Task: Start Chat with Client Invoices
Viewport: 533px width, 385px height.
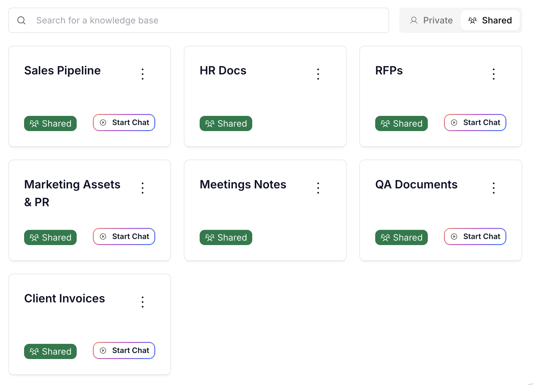Action: click(x=124, y=350)
